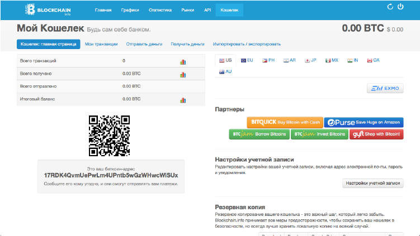Image resolution: width=420 pixels, height=236 pixels.
Task: Click Всего транзакций row label
Action: pyautogui.click(x=38, y=61)
